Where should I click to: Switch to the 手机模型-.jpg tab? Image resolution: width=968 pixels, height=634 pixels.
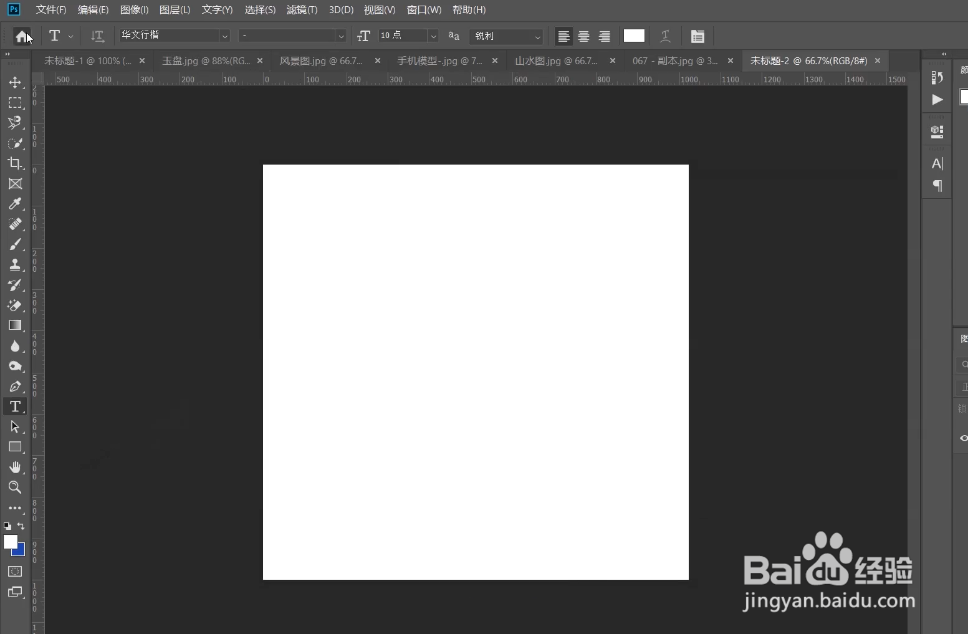coord(439,61)
